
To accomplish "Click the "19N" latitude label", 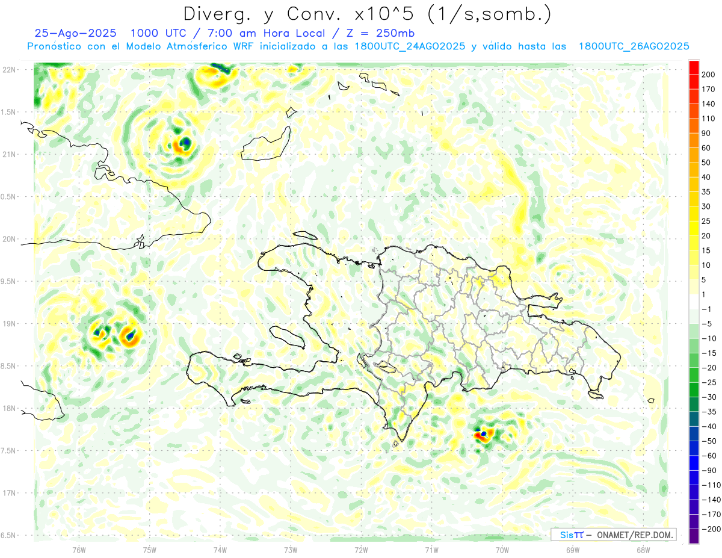I will (9, 324).
